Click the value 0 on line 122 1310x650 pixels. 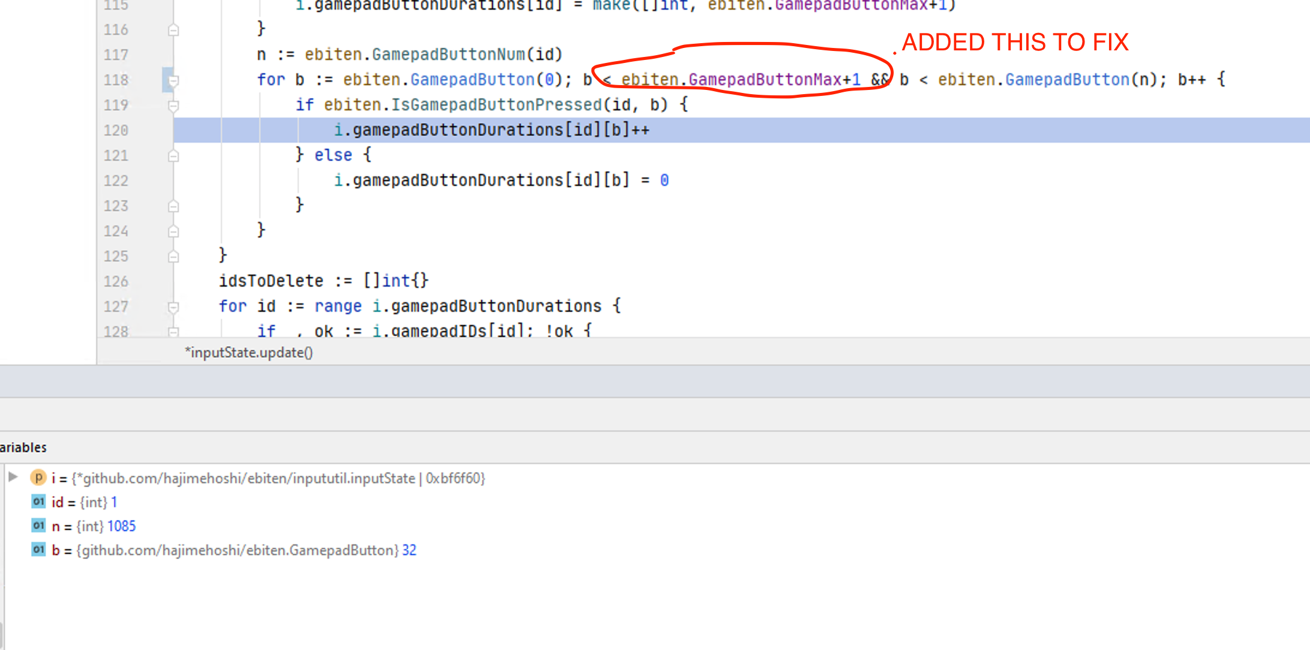665,180
